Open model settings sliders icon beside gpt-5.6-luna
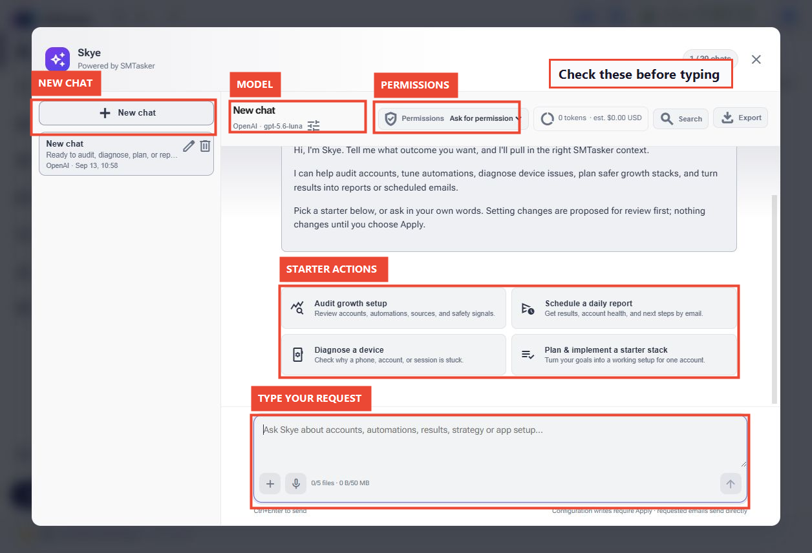The image size is (812, 553). (314, 126)
